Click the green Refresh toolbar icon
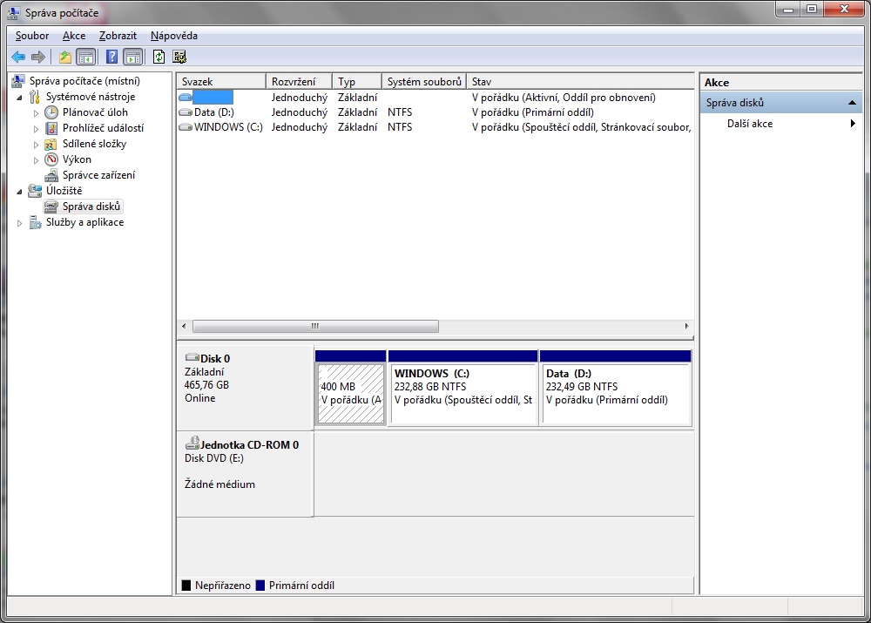Viewport: 871px width, 623px height. click(159, 57)
